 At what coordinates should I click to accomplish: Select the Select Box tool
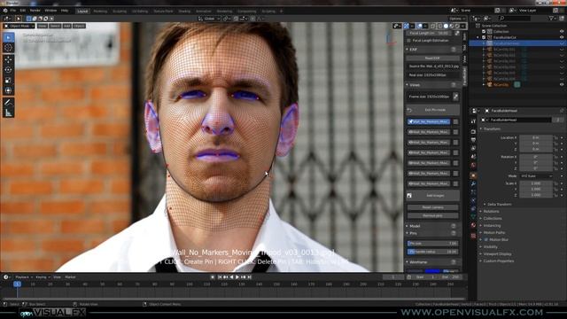tap(8, 37)
